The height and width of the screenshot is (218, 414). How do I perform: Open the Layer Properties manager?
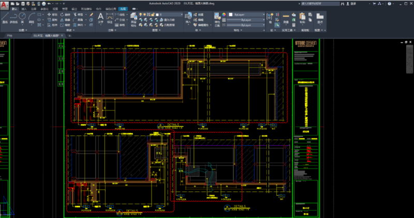coord(134,17)
